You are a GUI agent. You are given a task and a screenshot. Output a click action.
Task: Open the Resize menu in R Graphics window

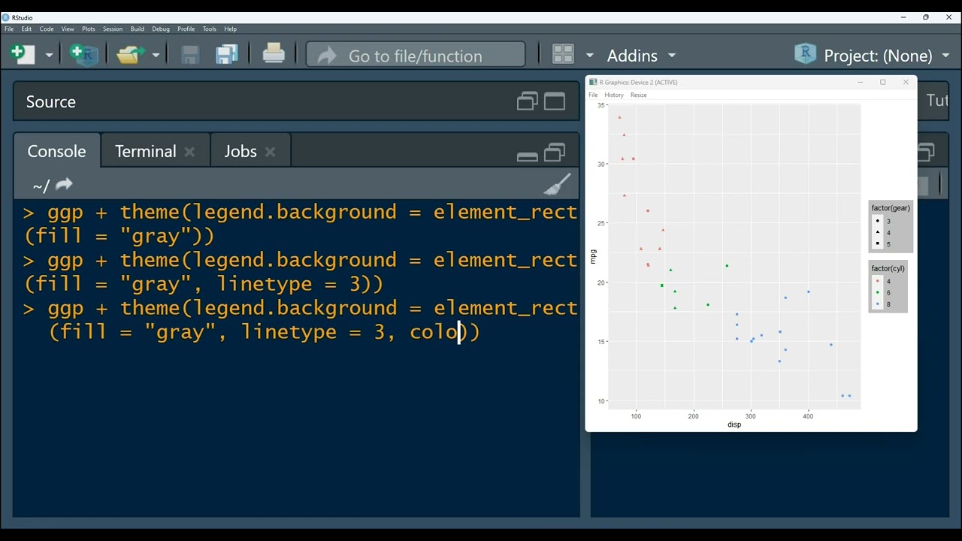click(639, 95)
